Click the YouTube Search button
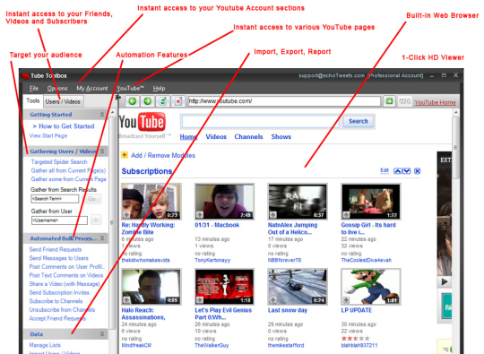The image size is (484, 354). pyautogui.click(x=358, y=121)
